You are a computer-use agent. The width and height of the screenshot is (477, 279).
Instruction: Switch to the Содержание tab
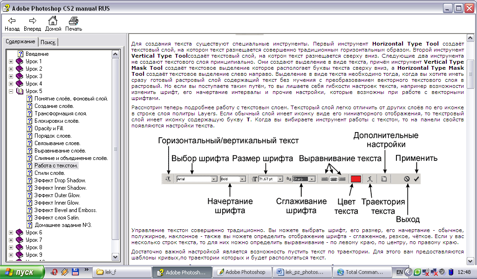(x=20, y=41)
